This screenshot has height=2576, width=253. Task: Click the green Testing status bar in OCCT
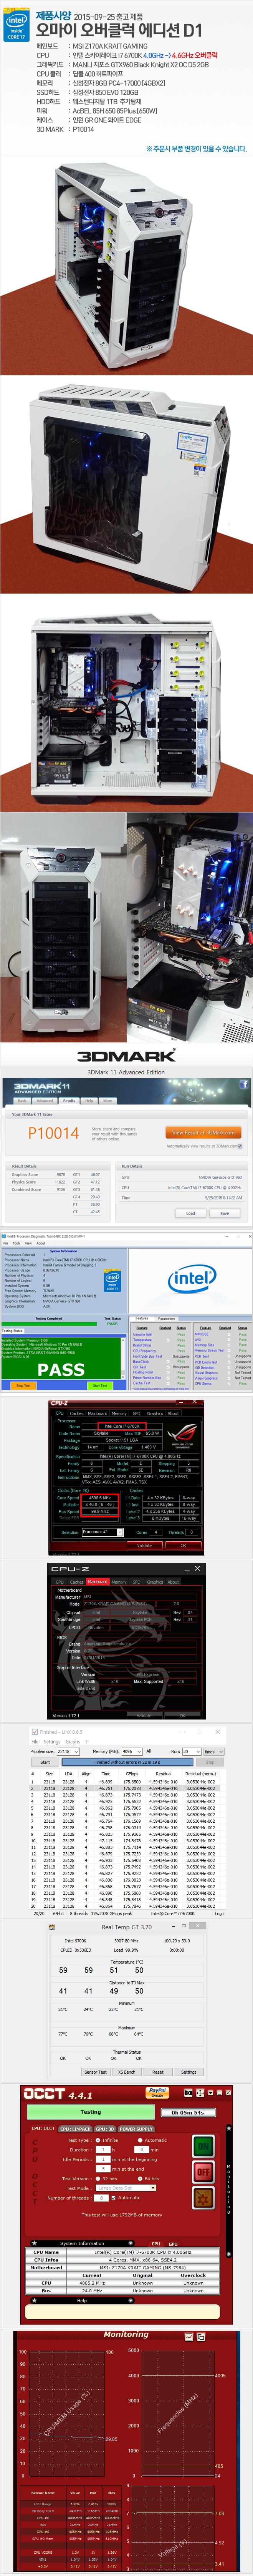(90, 2112)
